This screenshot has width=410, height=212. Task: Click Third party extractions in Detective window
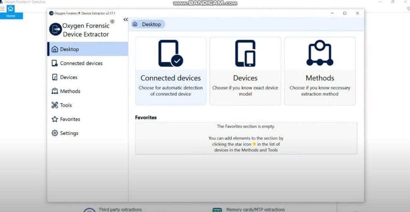point(120,209)
